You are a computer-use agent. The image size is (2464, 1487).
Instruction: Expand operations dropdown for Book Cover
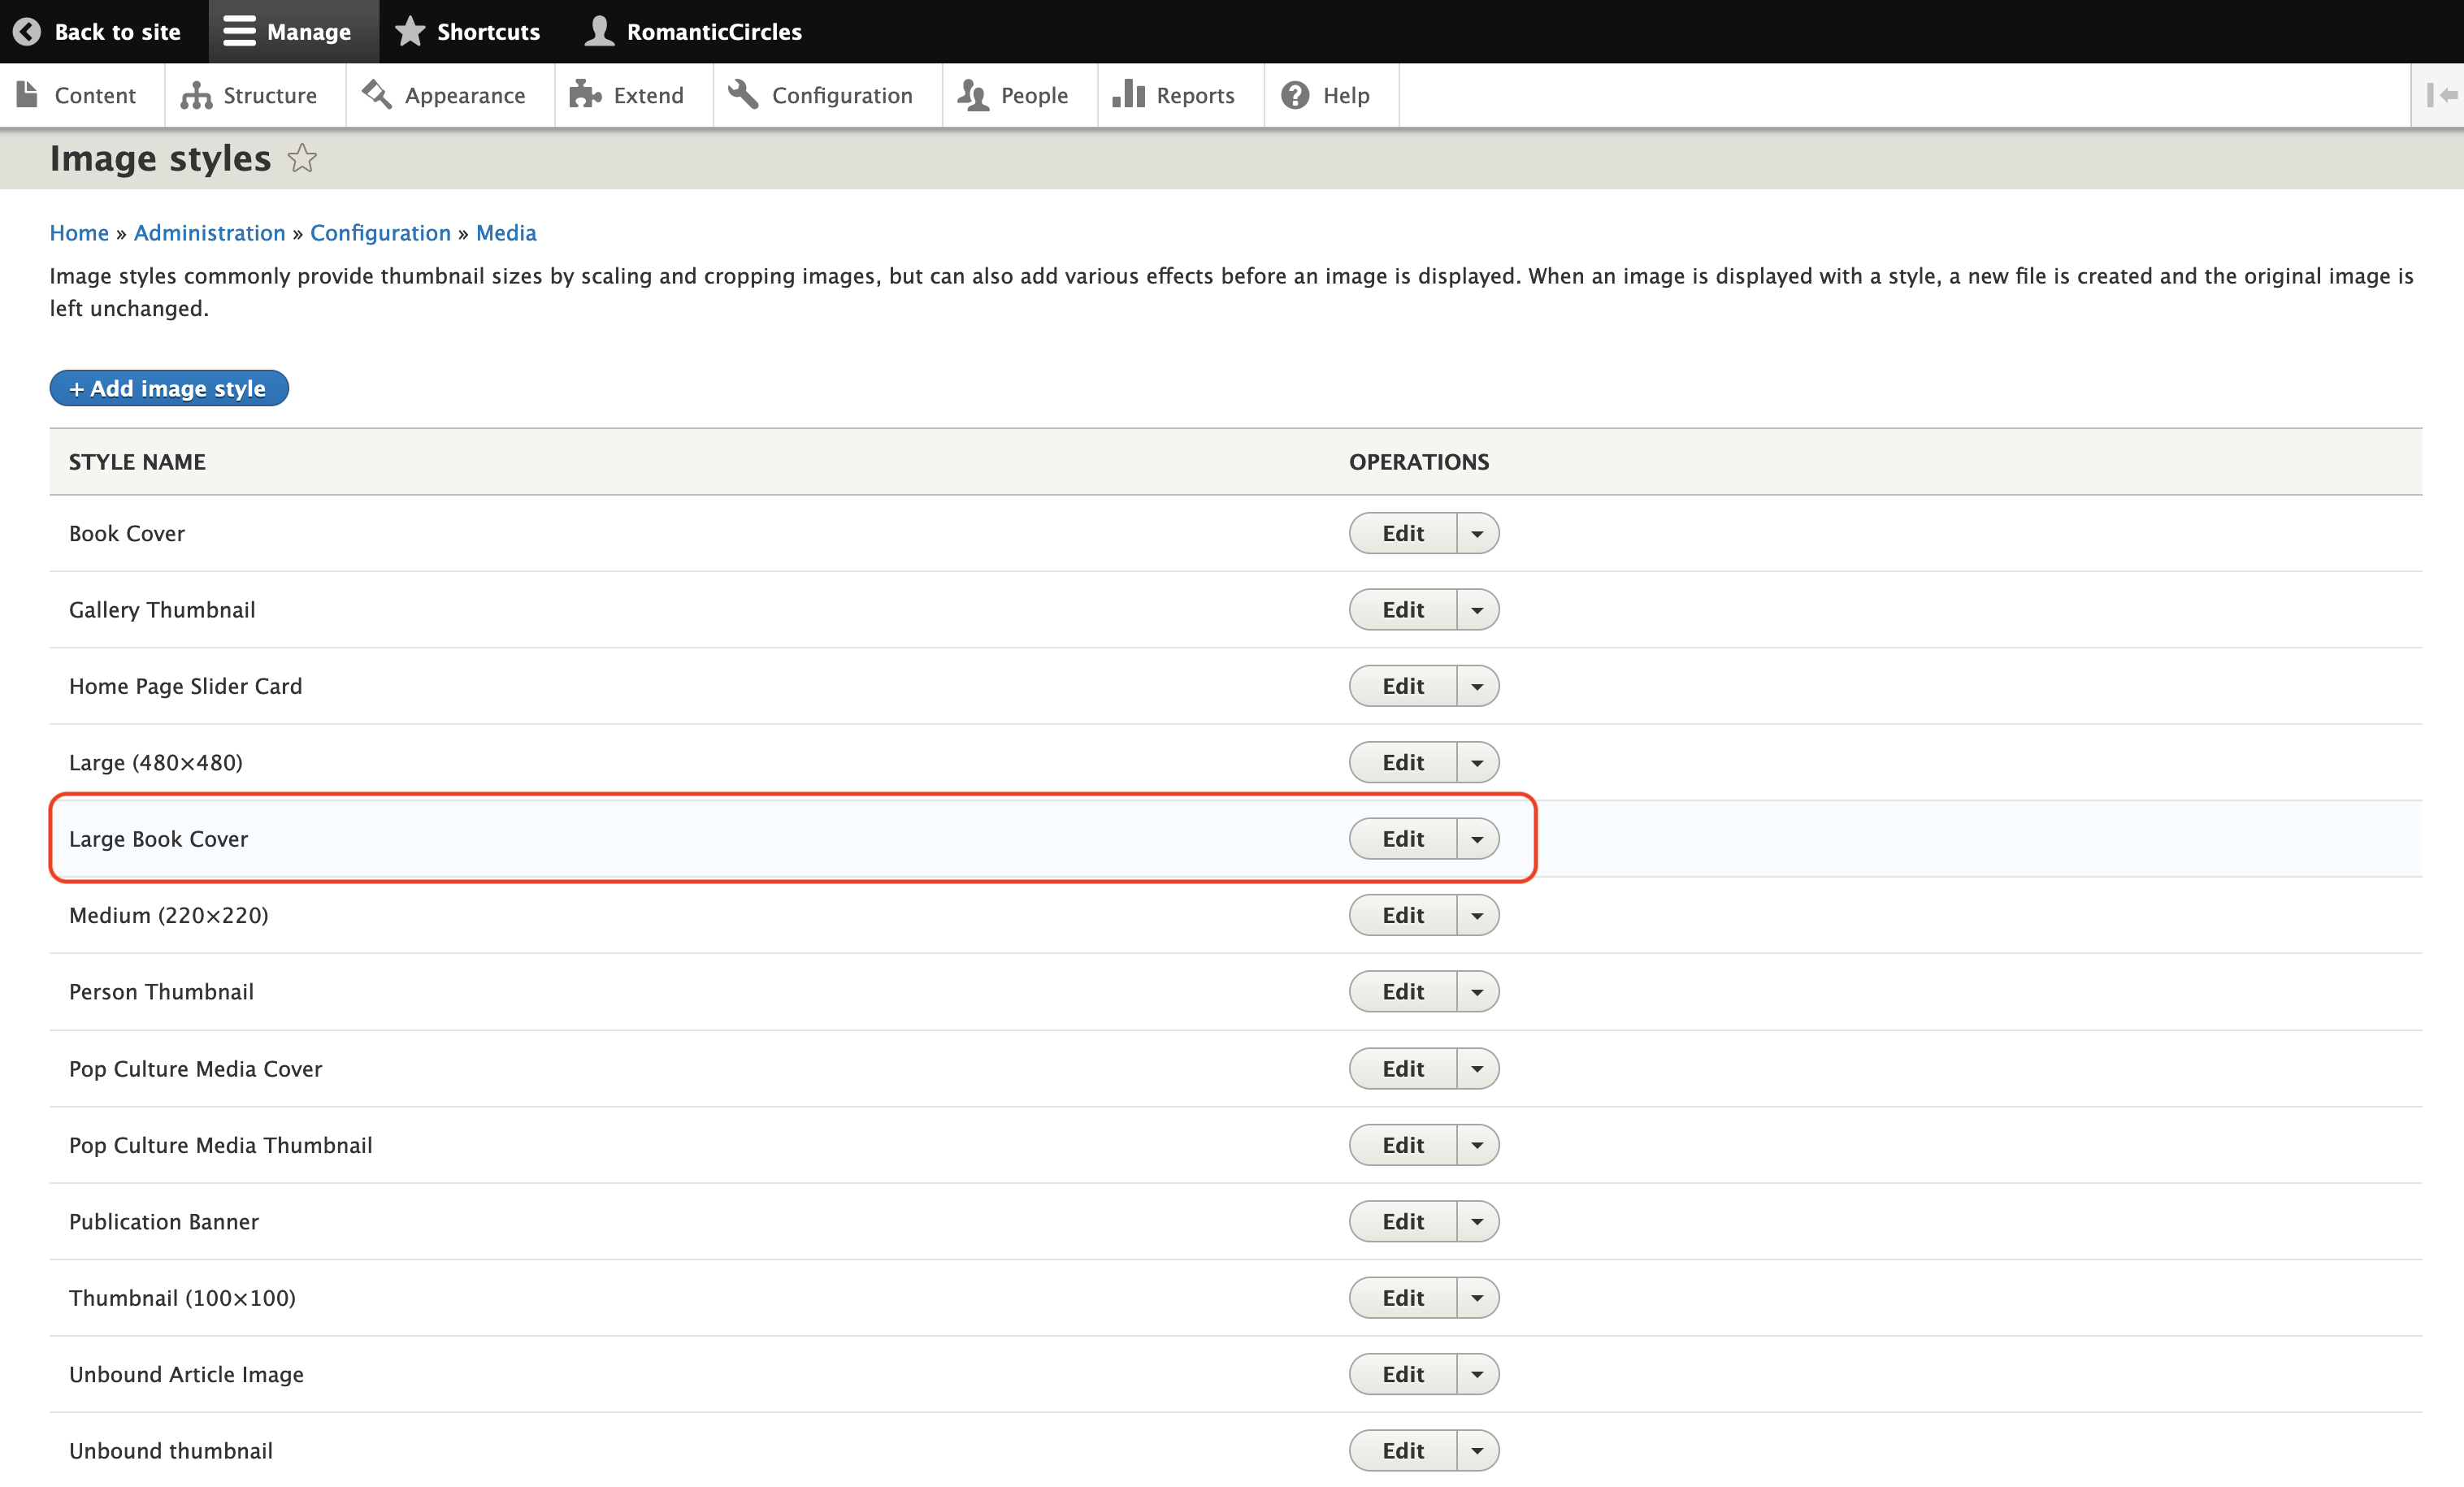click(x=1477, y=533)
